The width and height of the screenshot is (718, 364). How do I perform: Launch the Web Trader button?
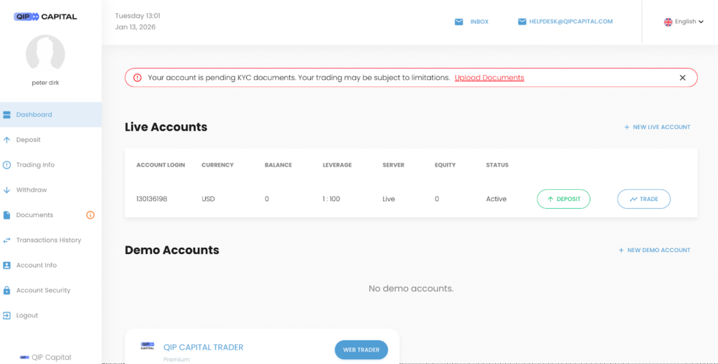tap(361, 350)
